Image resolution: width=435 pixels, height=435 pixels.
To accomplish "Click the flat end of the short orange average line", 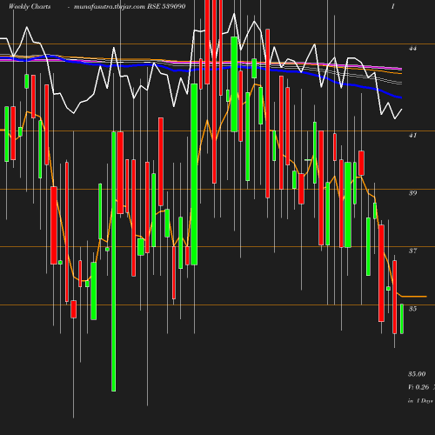I will [414, 297].
